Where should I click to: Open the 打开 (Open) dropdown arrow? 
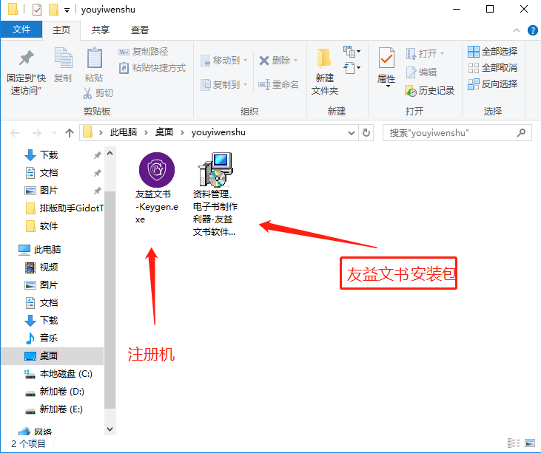tap(443, 54)
